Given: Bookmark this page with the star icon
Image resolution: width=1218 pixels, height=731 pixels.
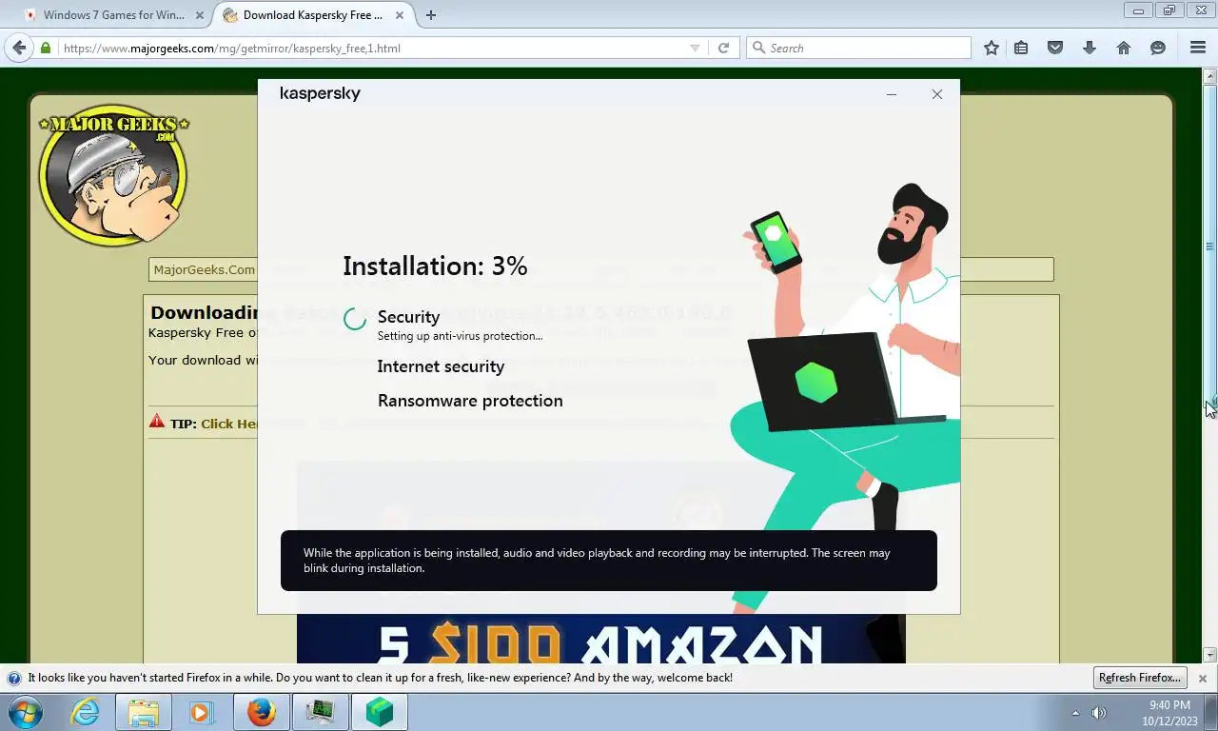Looking at the screenshot, I should [992, 48].
